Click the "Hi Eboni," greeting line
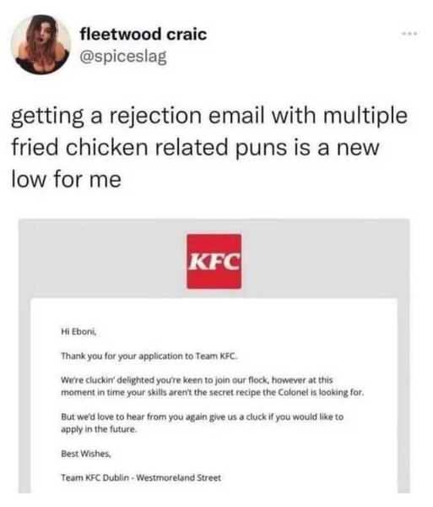The width and height of the screenshot is (433, 507). click(78, 331)
